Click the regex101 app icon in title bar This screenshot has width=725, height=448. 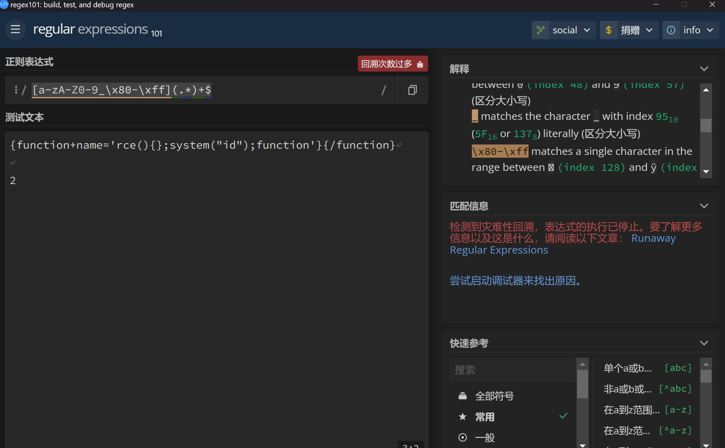(x=4, y=5)
